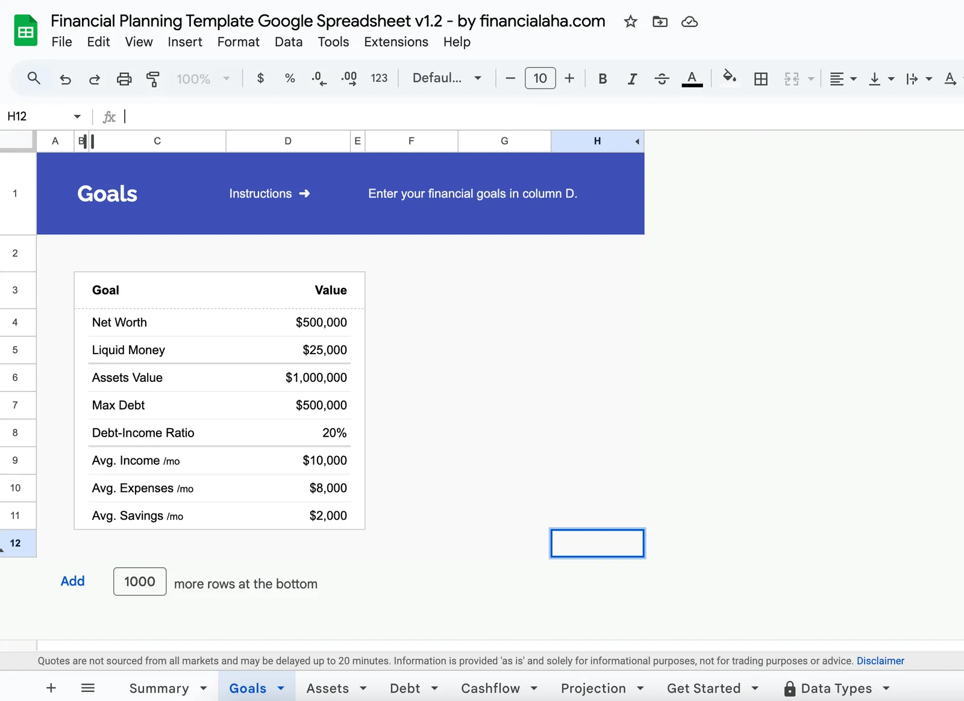Star this spreadsheet document
This screenshot has width=964, height=701.
(630, 22)
